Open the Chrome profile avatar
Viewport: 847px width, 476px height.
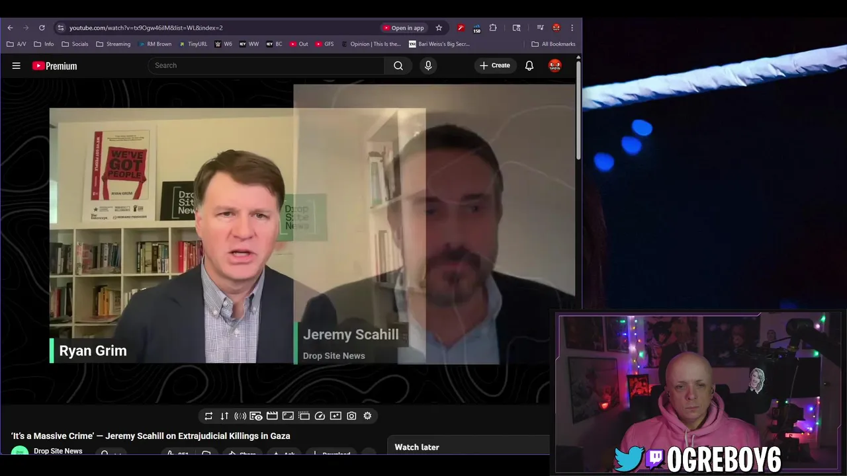point(557,28)
